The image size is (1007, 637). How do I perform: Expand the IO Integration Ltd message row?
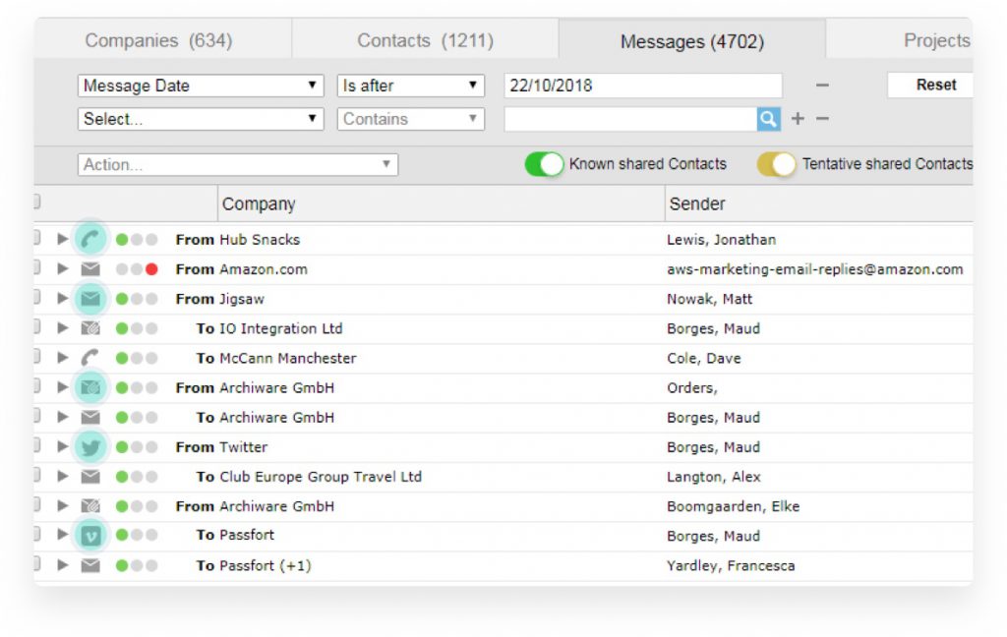coord(62,328)
